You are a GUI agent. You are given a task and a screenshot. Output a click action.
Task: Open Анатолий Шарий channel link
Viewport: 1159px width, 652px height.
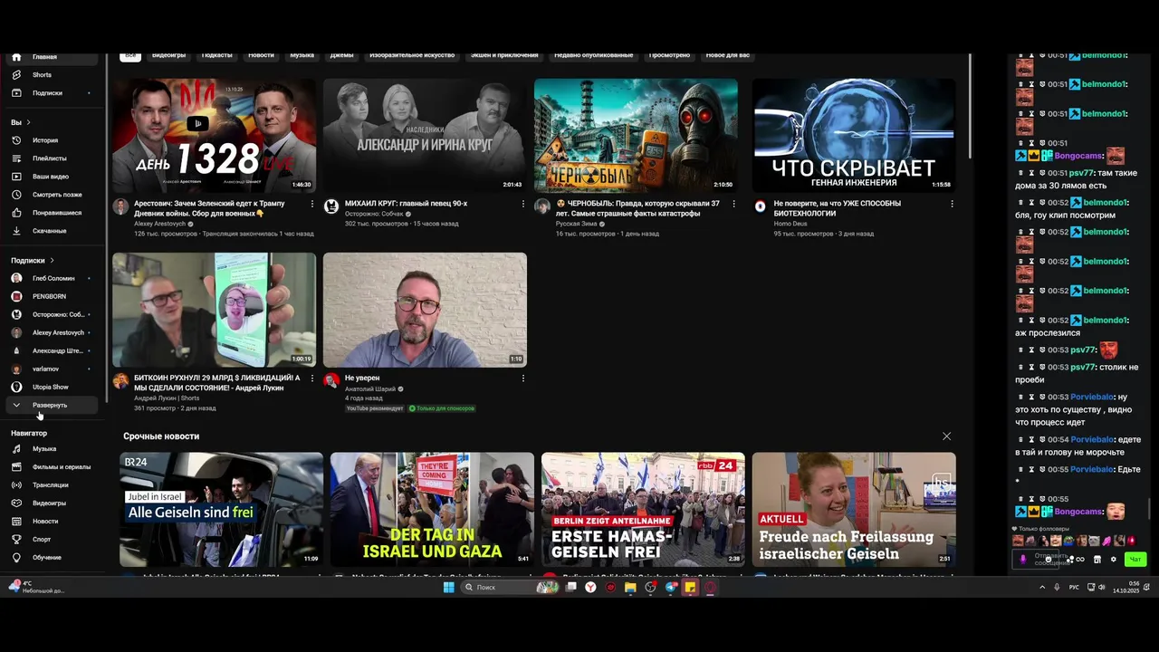(370, 388)
